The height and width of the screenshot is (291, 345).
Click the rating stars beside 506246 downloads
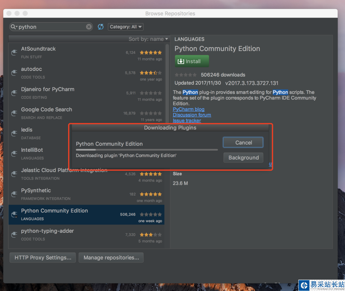tap(186, 75)
